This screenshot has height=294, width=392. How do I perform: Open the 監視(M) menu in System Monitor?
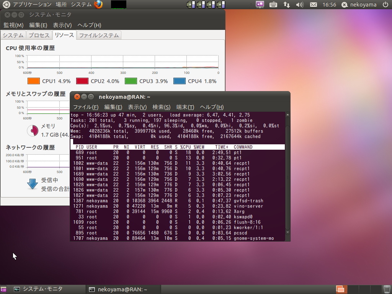coord(13,25)
